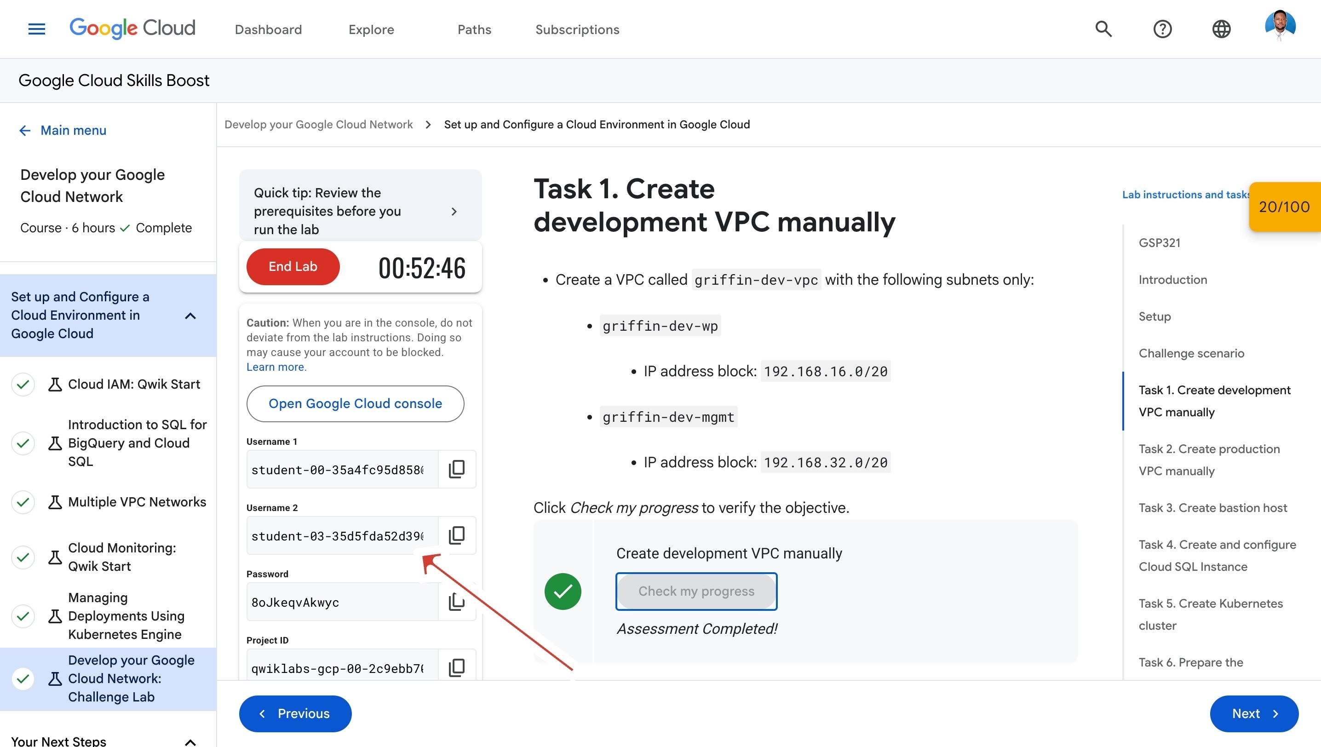
Task: Open the Dashboard tab
Action: pyautogui.click(x=268, y=29)
